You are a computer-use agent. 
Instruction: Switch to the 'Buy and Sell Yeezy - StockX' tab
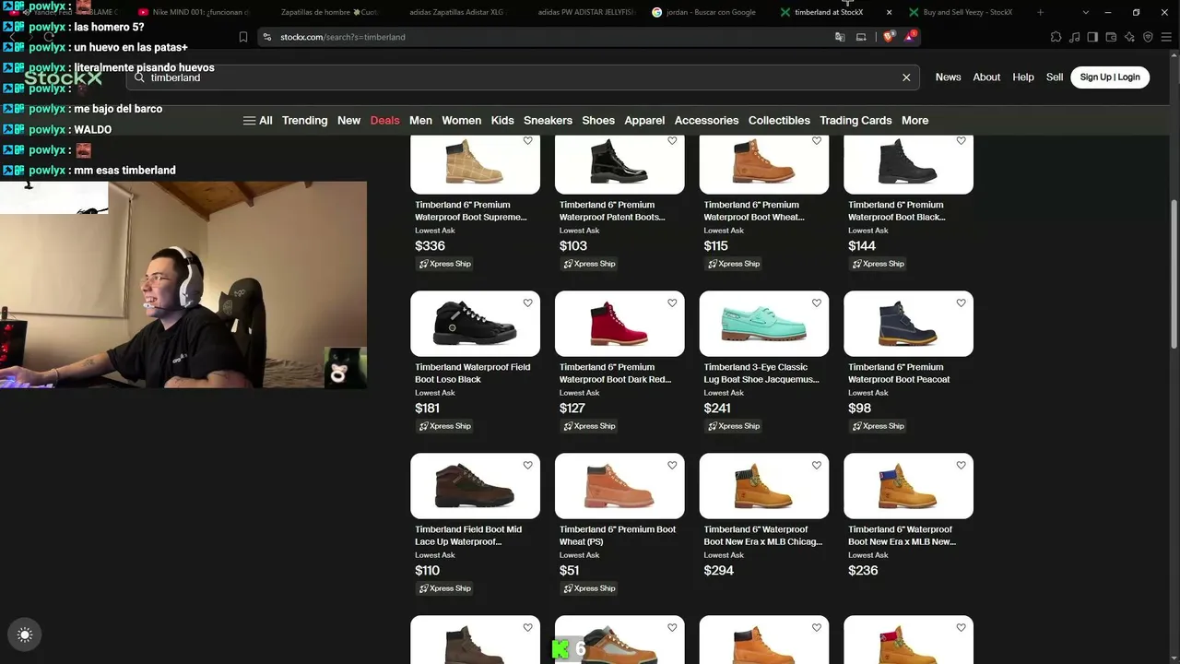tap(966, 12)
